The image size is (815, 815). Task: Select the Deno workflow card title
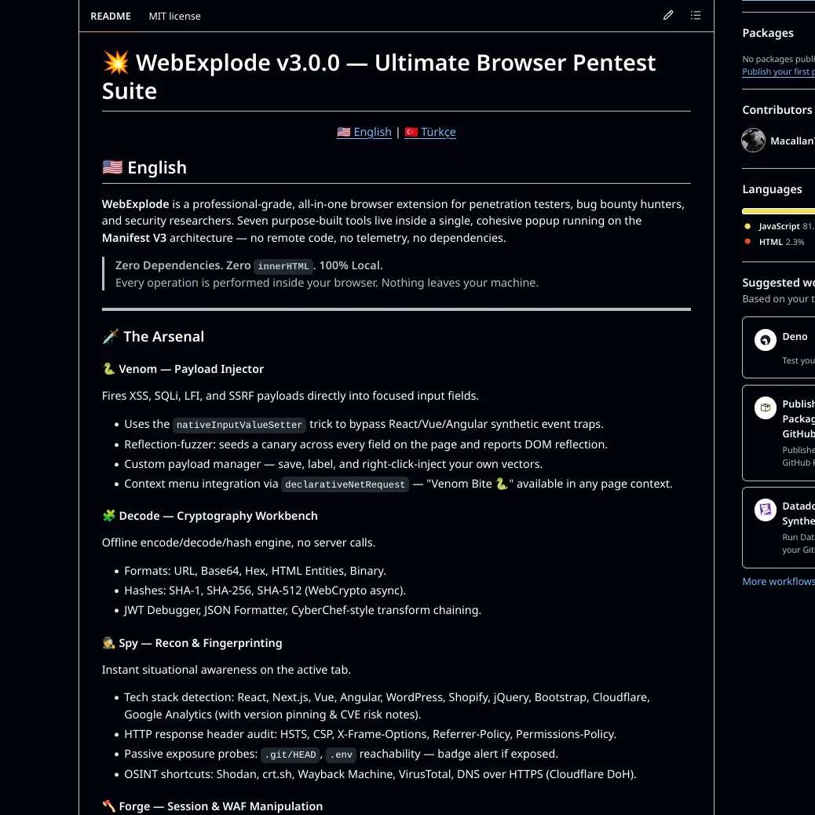coord(795,336)
